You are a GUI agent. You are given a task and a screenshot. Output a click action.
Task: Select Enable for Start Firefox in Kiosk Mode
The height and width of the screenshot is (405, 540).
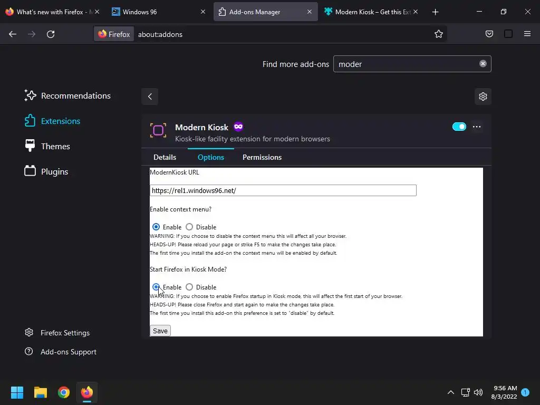pyautogui.click(x=156, y=287)
